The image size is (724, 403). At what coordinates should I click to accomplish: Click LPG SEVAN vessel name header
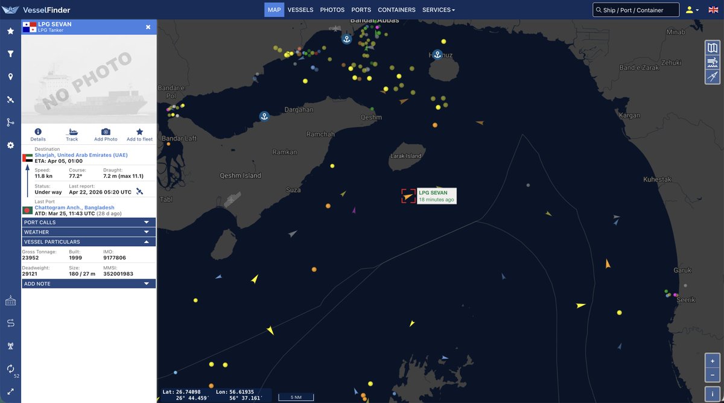pos(54,24)
